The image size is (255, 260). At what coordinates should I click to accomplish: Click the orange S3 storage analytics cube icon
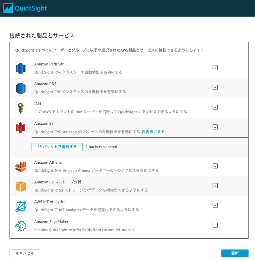coord(21,186)
